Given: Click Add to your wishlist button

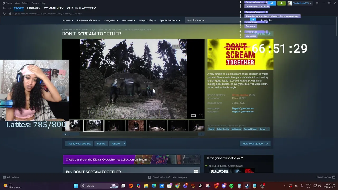Looking at the screenshot, I should pyautogui.click(x=79, y=144).
